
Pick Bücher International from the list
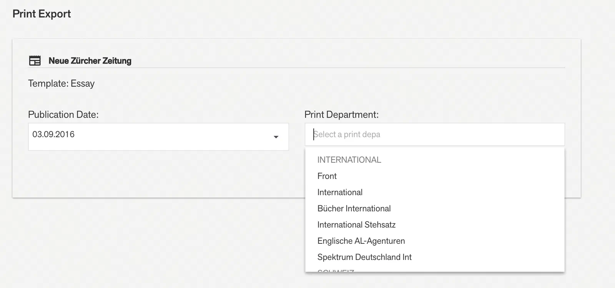pos(435,208)
